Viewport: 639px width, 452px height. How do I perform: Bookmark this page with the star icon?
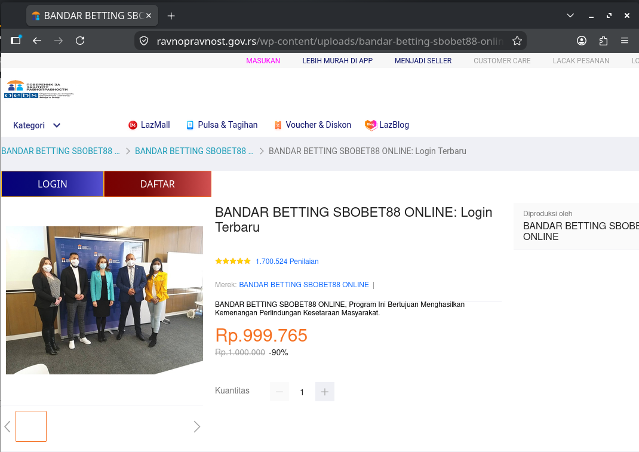(x=517, y=41)
